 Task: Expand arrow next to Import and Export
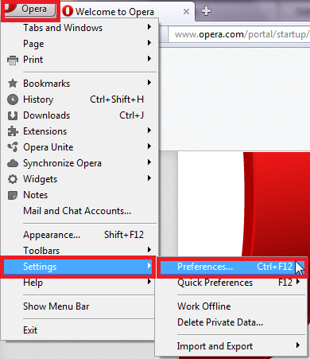point(298,345)
